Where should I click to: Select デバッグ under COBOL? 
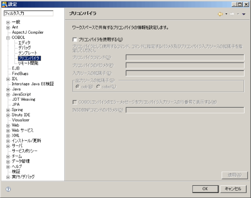(25, 48)
